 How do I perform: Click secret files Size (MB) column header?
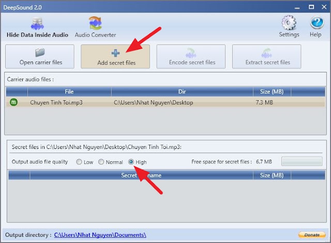tap(272, 175)
